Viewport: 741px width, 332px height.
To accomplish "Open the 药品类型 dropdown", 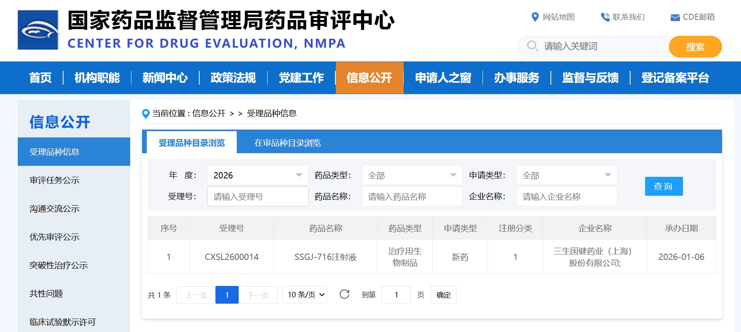I will [412, 175].
